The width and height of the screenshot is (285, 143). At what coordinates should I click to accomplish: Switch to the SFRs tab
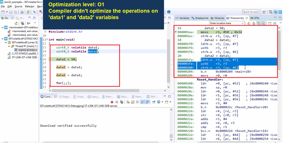pyautogui.click(x=255, y=18)
